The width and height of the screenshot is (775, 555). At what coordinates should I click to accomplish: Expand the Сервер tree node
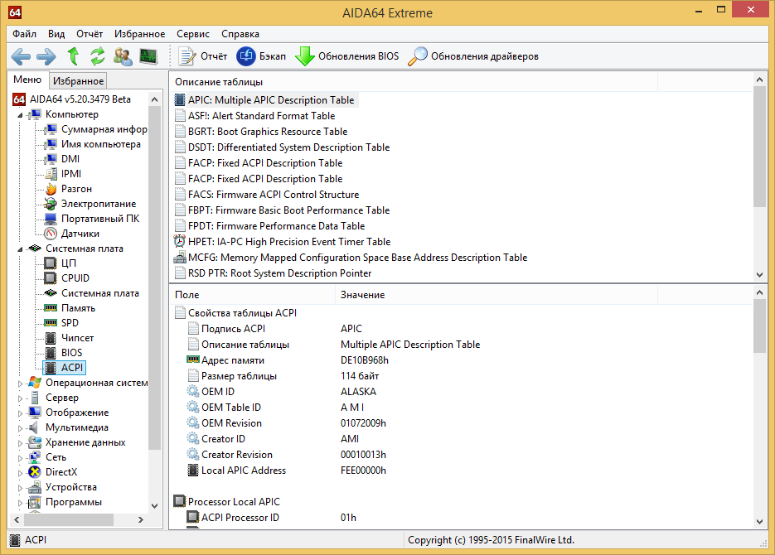pos(20,398)
